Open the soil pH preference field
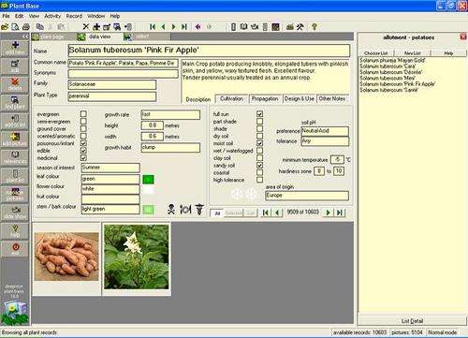468x338 pixels. (x=325, y=131)
